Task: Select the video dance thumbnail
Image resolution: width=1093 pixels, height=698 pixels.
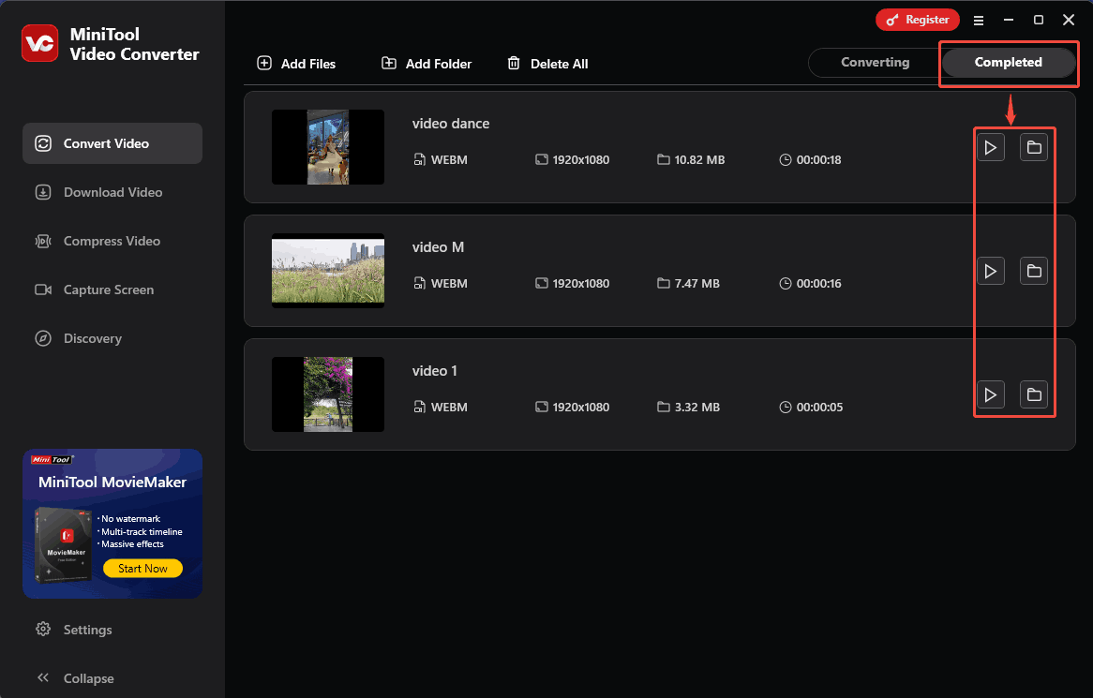Action: 328,147
